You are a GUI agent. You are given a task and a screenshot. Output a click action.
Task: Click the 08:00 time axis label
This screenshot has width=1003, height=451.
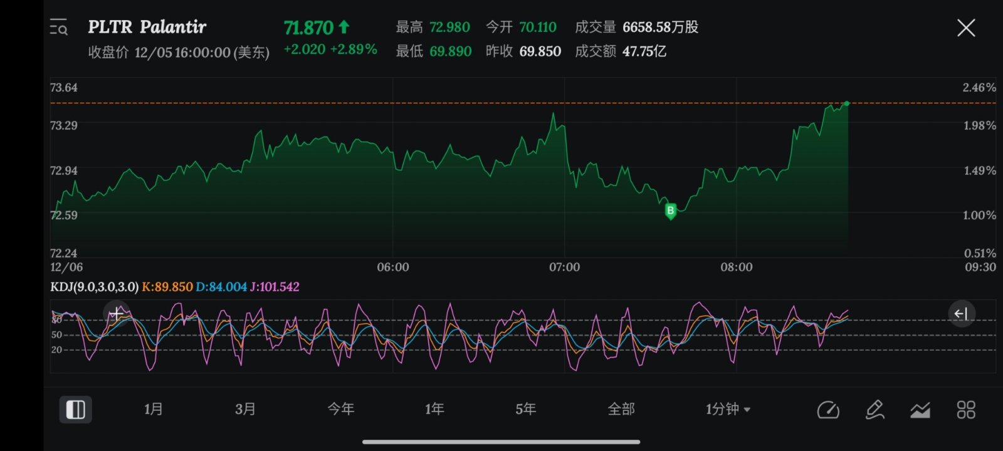point(737,267)
